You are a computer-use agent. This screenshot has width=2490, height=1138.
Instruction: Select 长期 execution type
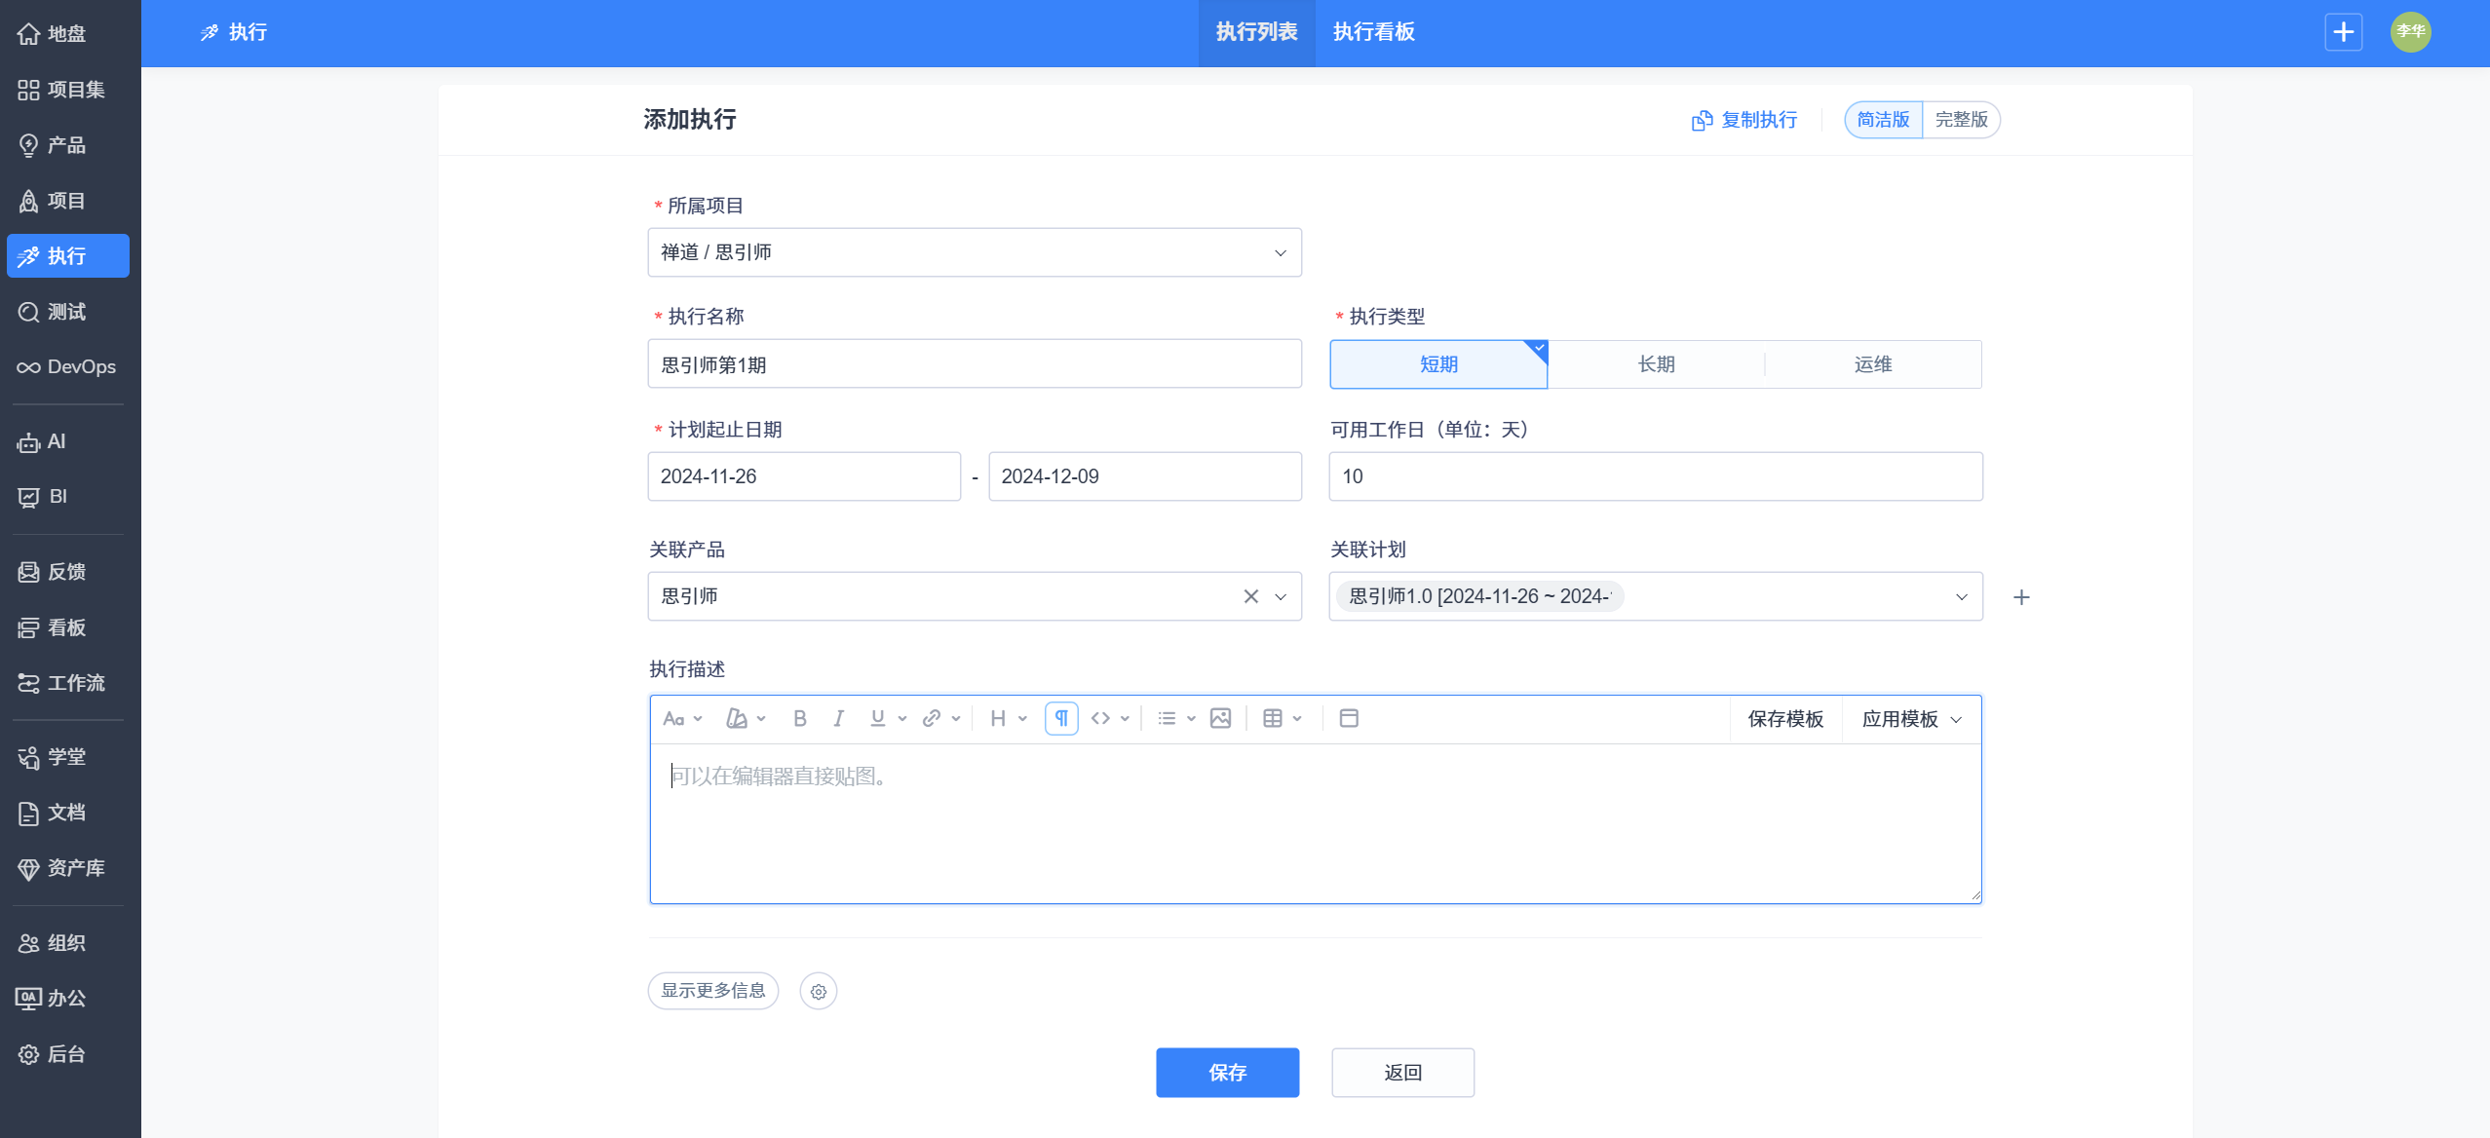(x=1656, y=364)
